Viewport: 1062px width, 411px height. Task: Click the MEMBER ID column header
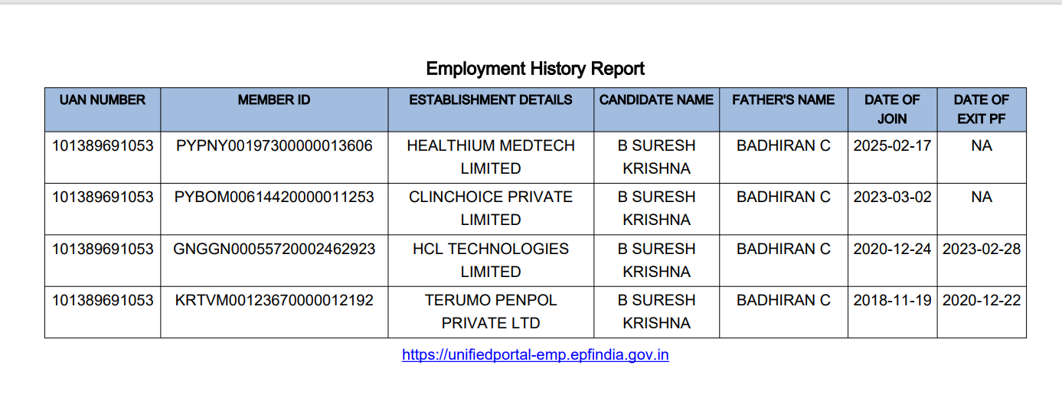pyautogui.click(x=274, y=99)
